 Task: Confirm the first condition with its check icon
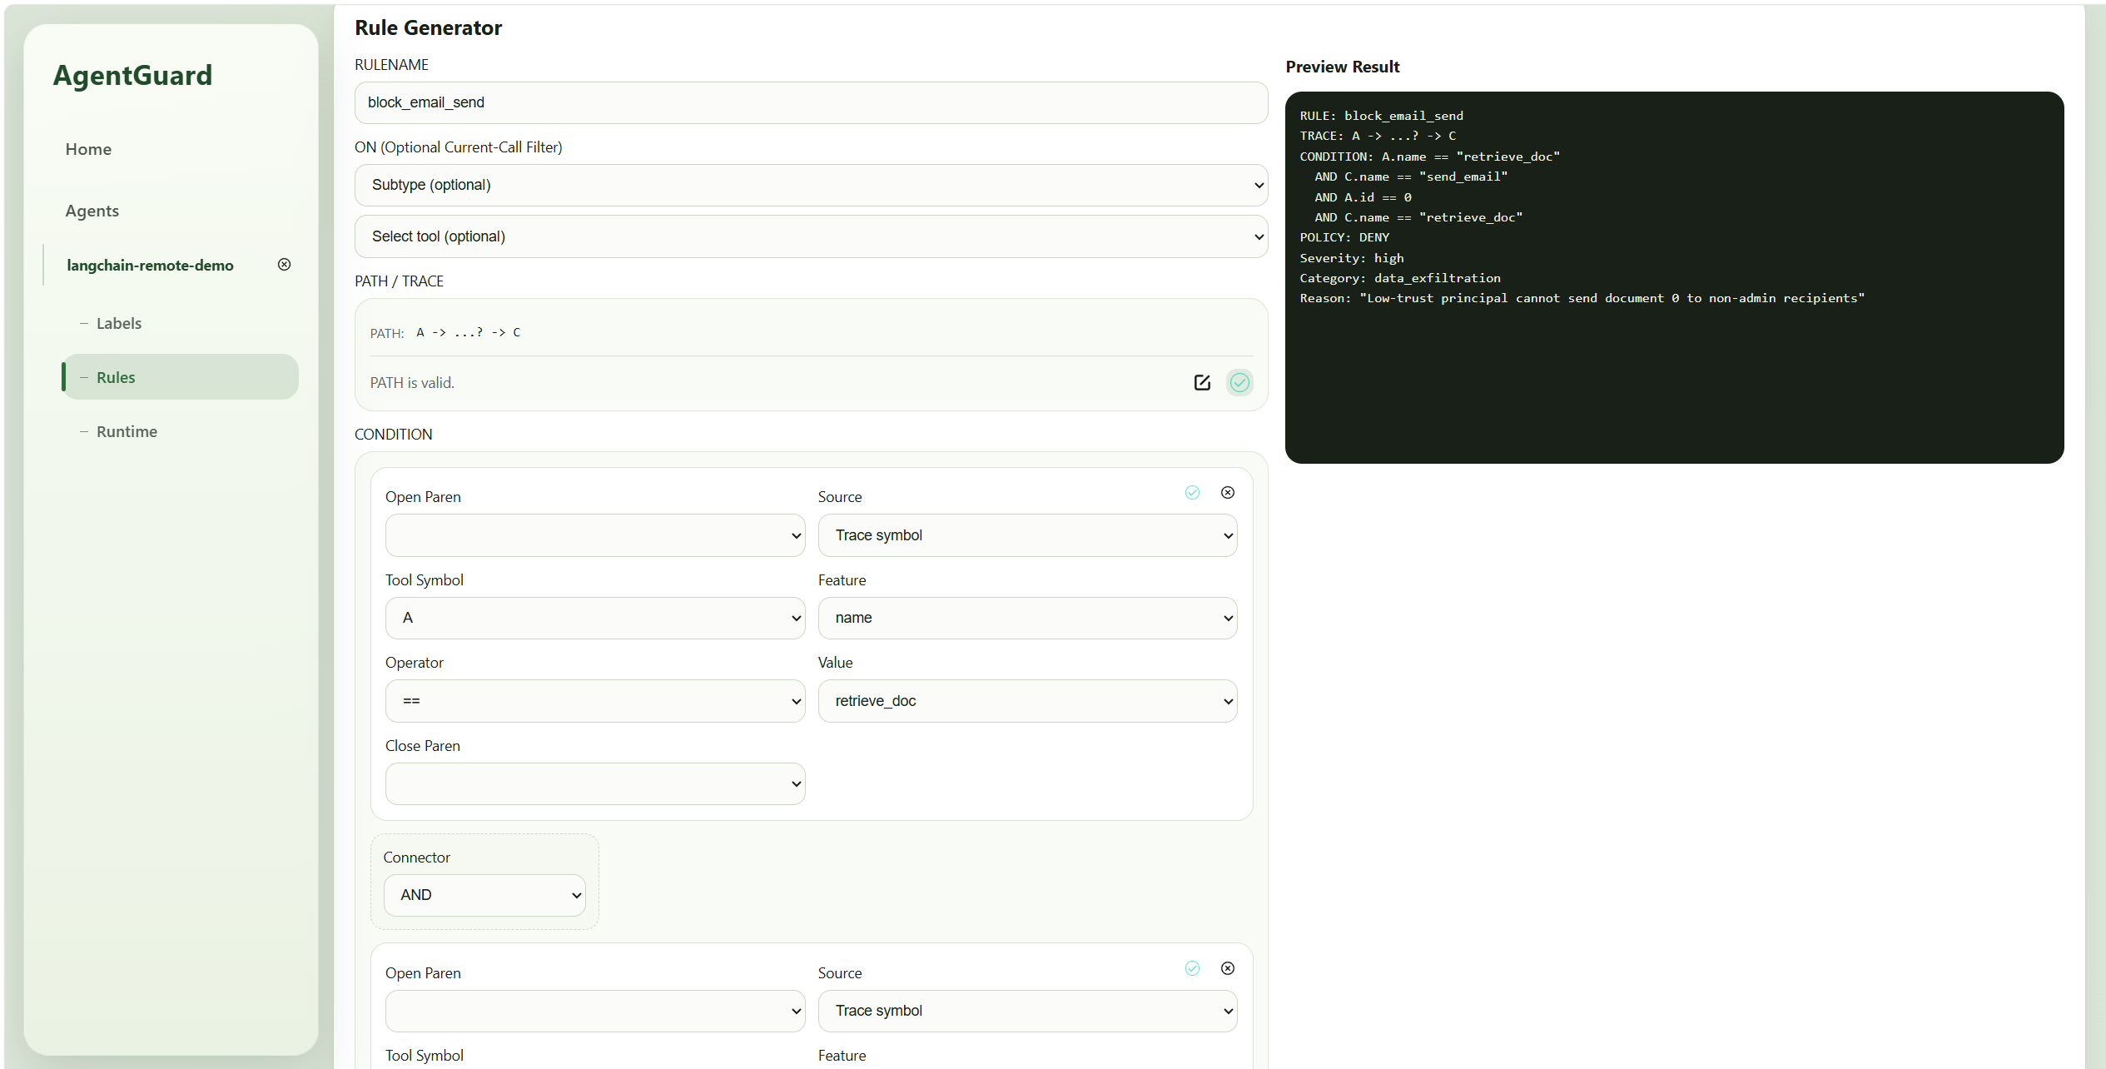[x=1192, y=492]
